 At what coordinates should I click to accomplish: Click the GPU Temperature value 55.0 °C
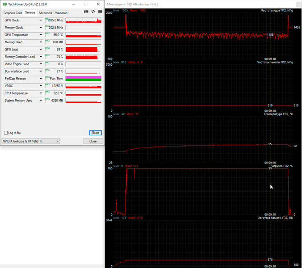point(55,35)
